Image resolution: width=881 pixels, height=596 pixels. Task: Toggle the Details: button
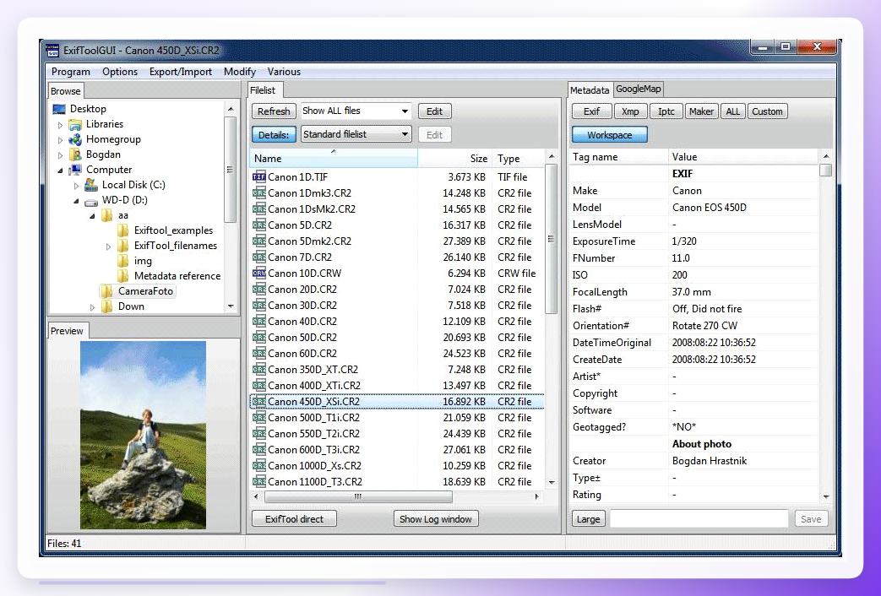[274, 135]
